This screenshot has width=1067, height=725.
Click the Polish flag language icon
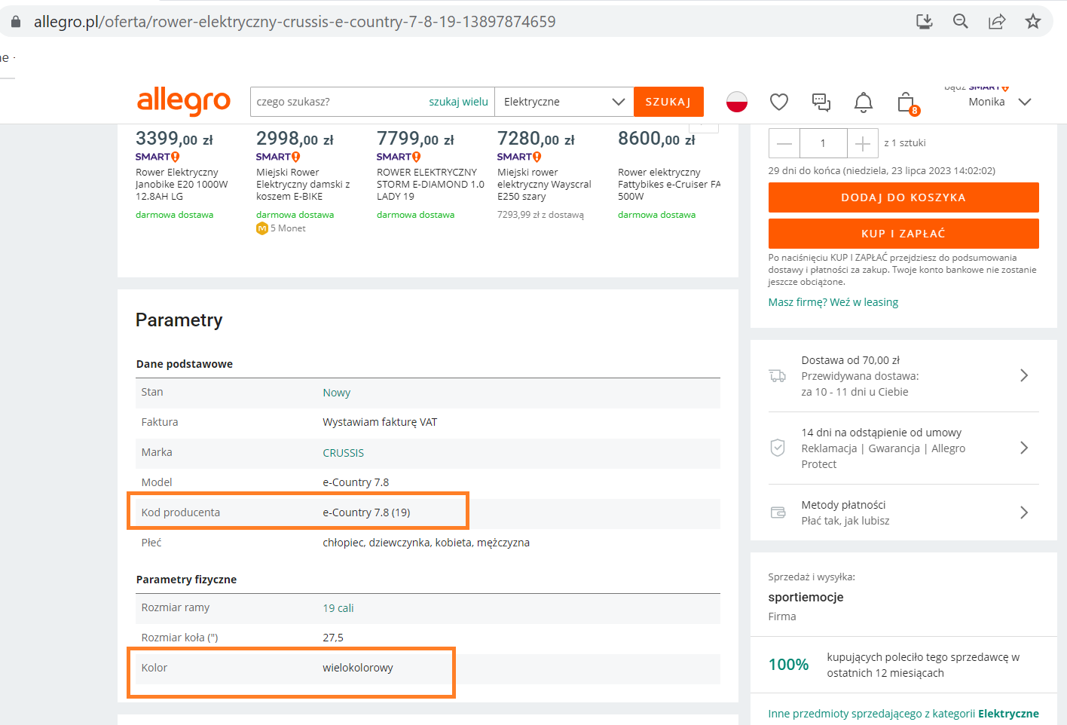point(736,102)
